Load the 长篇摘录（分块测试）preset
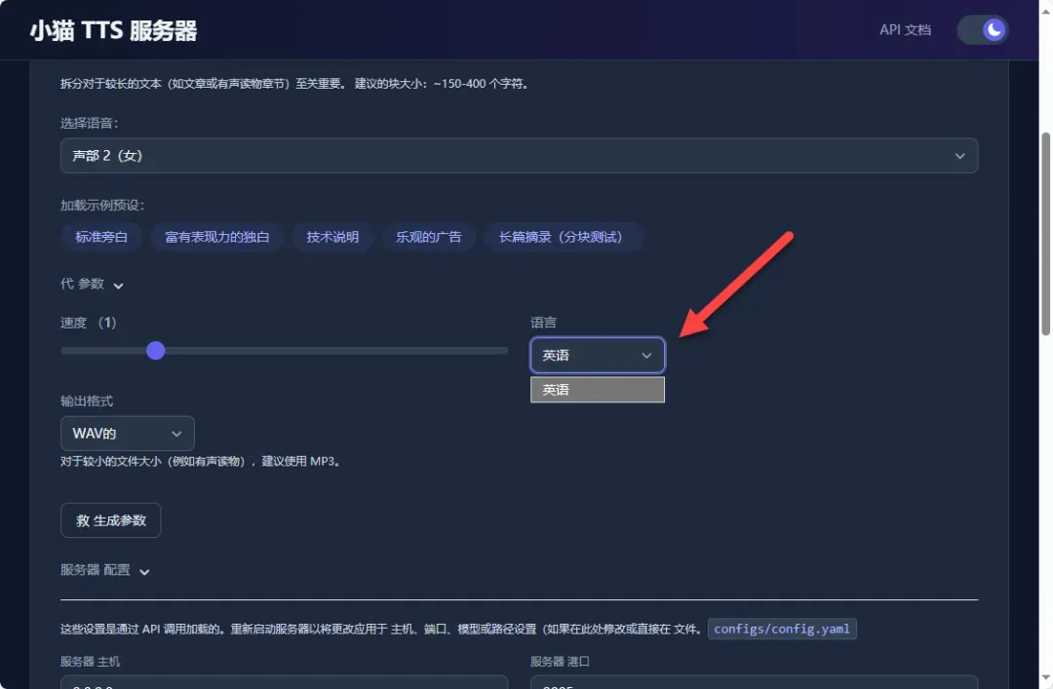 coord(563,237)
